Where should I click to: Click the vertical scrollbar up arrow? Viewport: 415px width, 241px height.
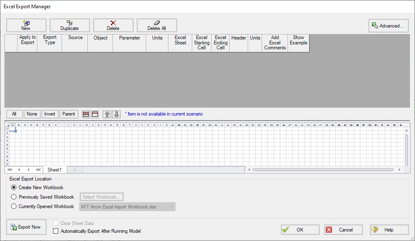pos(406,130)
